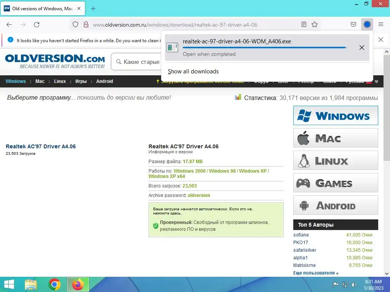
Task: Expand the language dropdown chevron
Action: pos(377,81)
